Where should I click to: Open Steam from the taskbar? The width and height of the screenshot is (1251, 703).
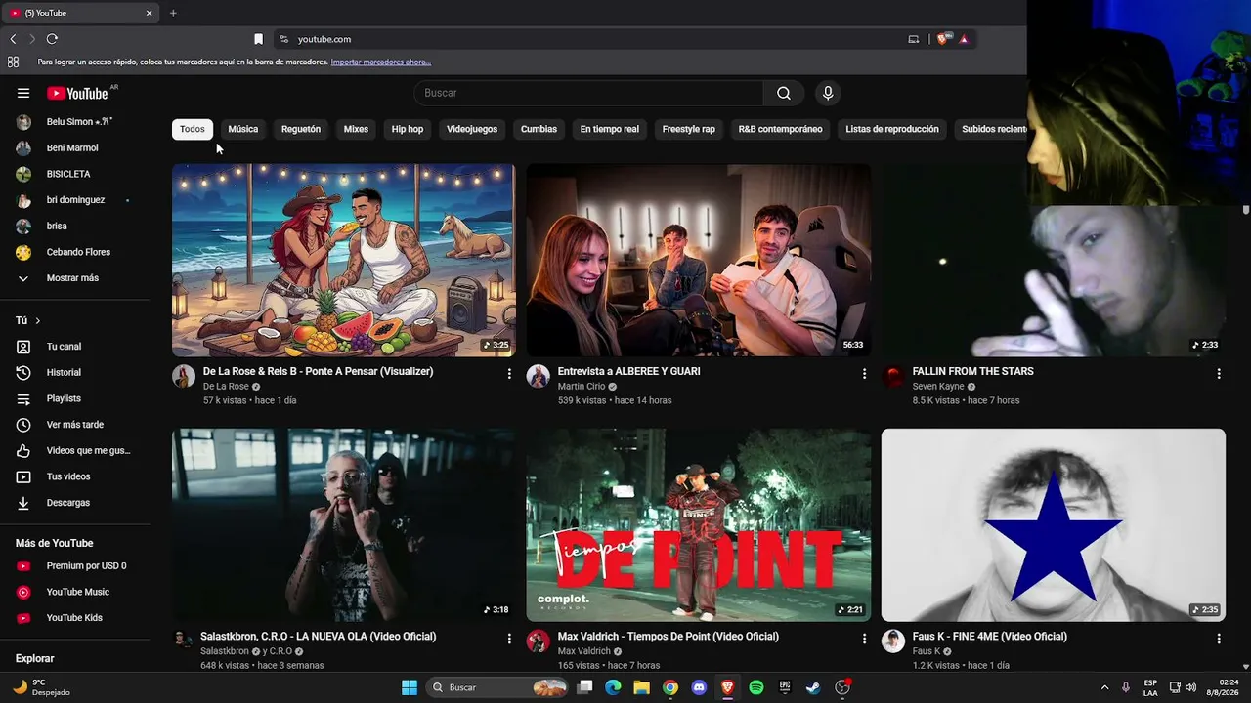point(813,687)
